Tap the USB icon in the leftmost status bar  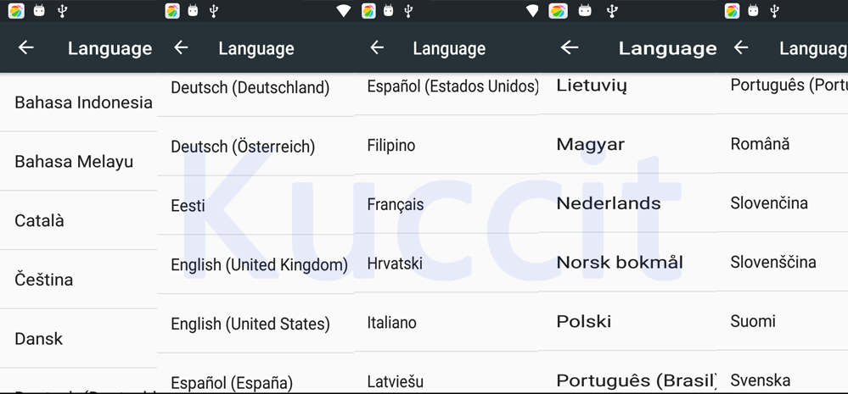click(x=62, y=11)
